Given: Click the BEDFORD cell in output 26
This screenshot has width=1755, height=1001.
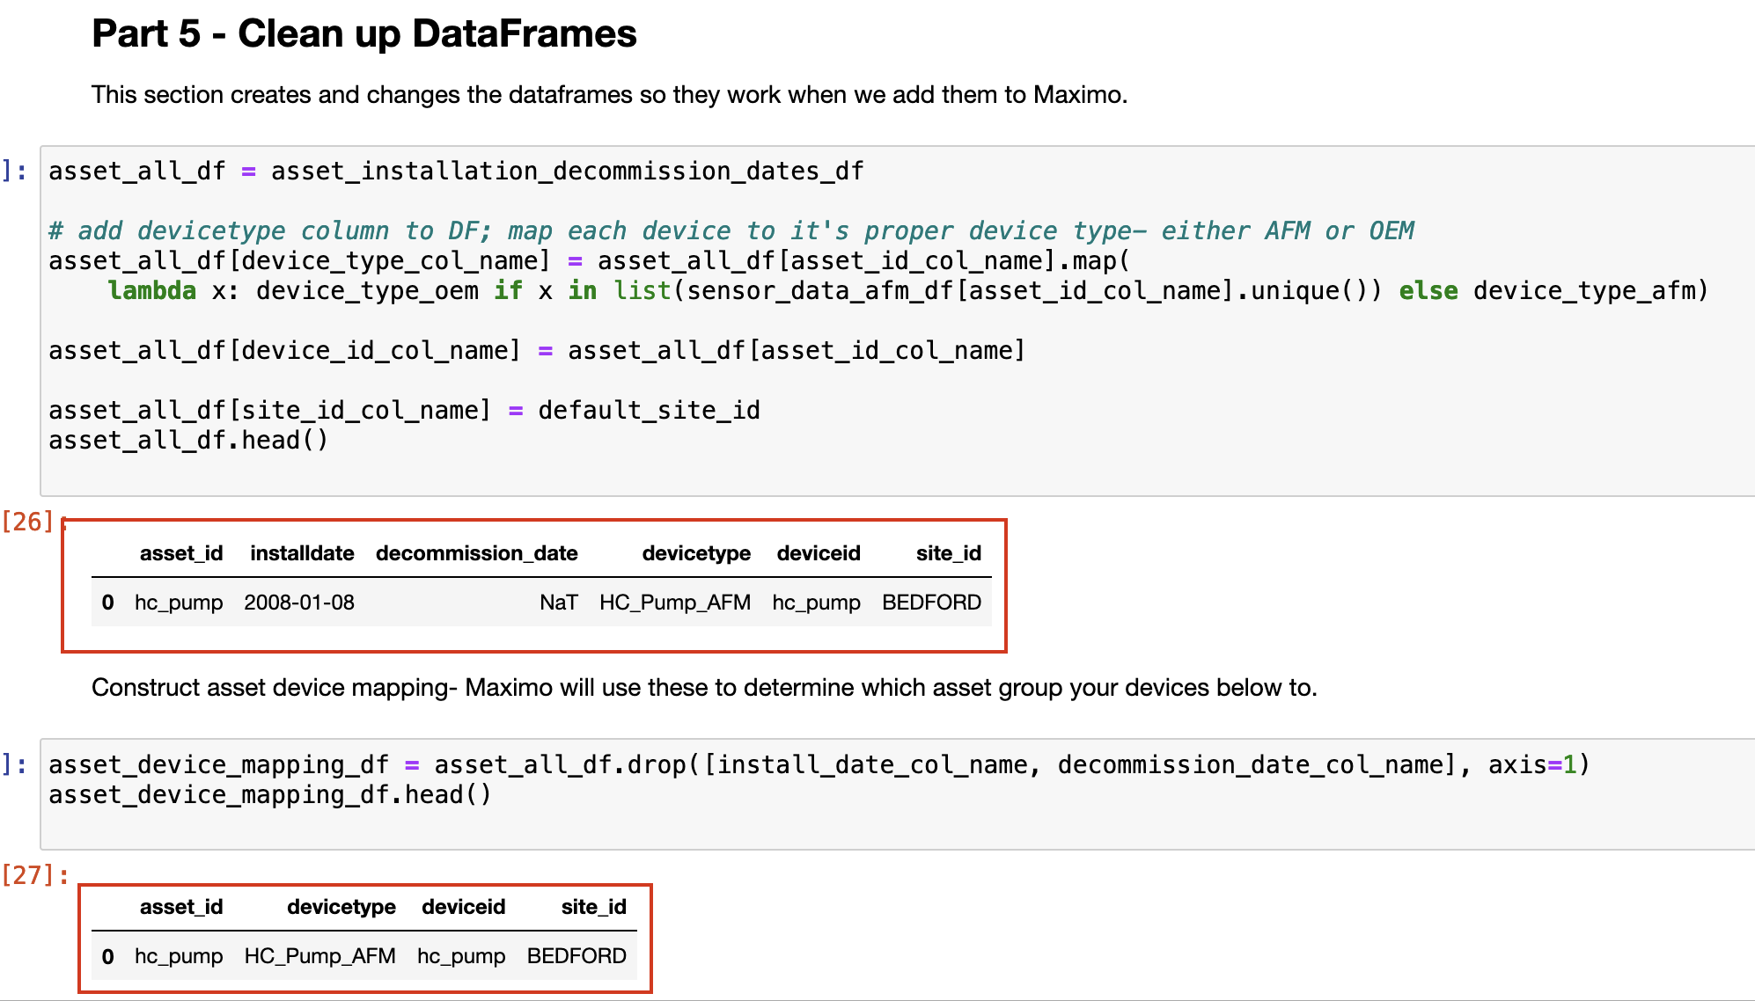Looking at the screenshot, I should coord(931,603).
